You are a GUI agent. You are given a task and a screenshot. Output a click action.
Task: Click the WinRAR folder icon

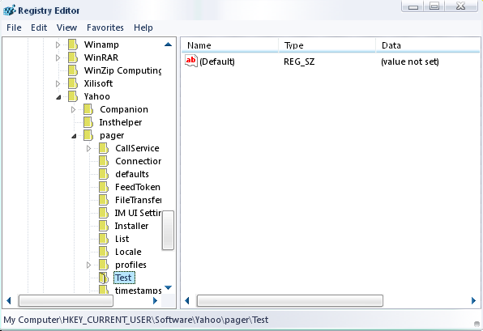coord(73,57)
